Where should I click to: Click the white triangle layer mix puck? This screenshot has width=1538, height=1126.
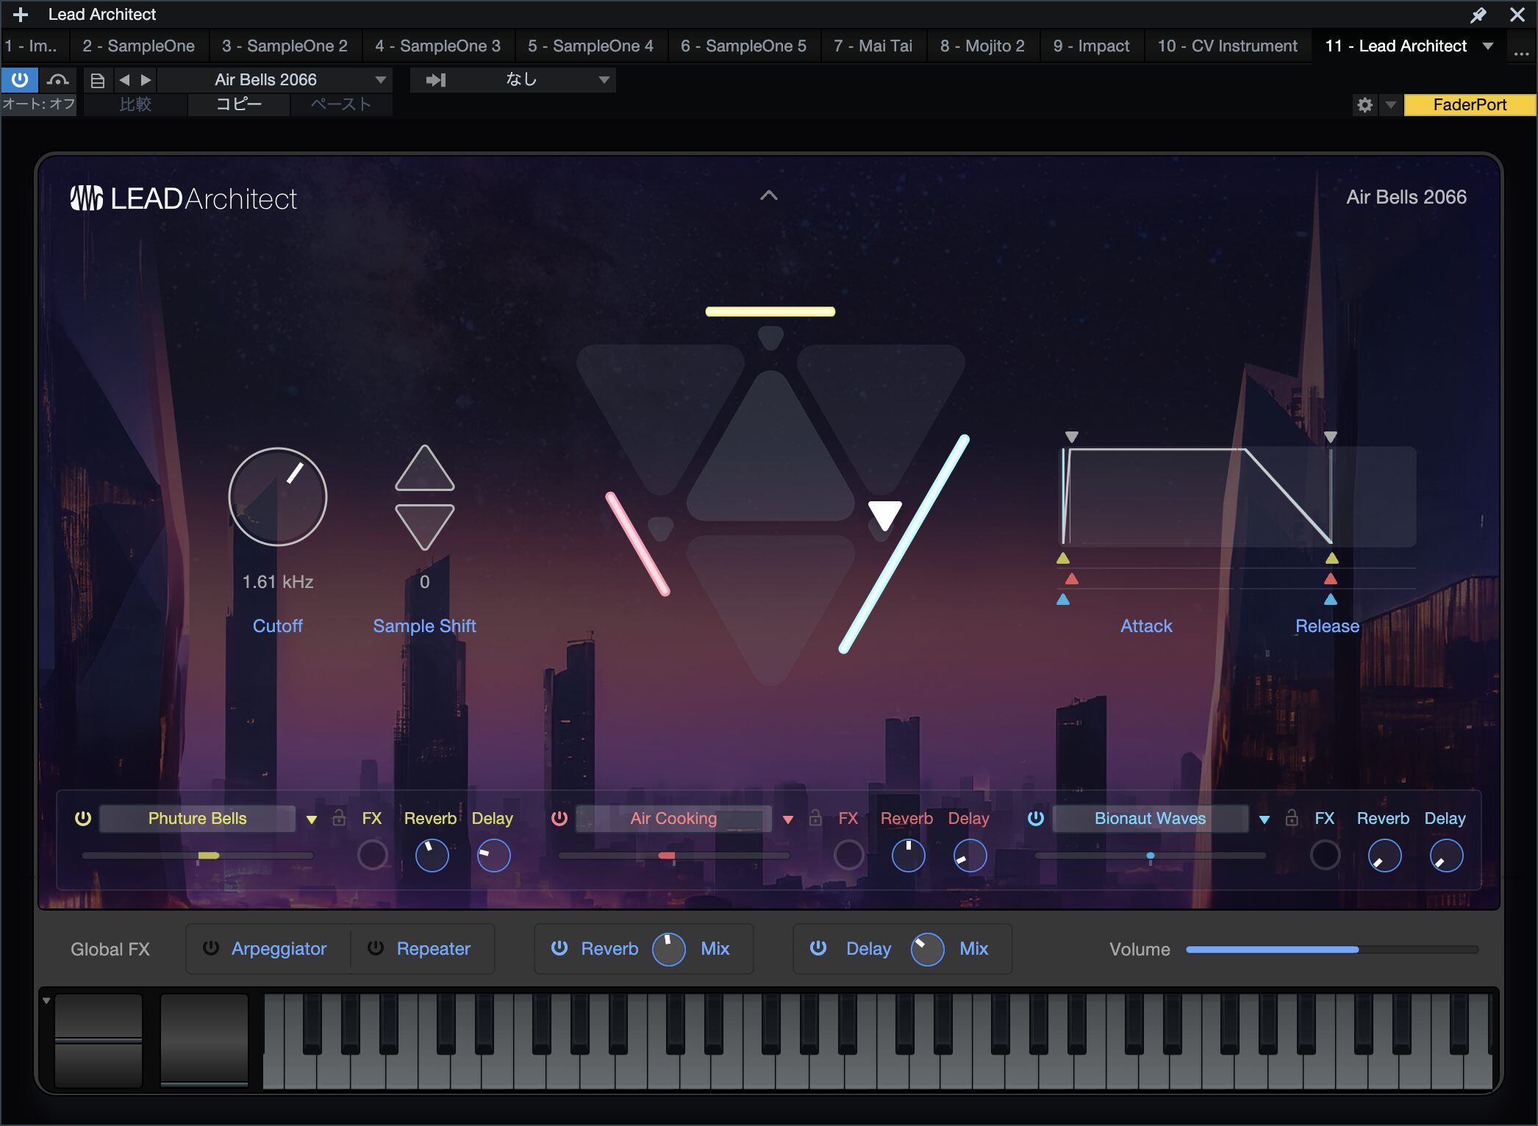click(x=884, y=515)
